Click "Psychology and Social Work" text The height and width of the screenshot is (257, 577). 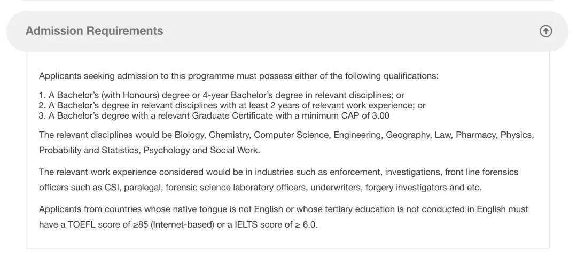201,150
